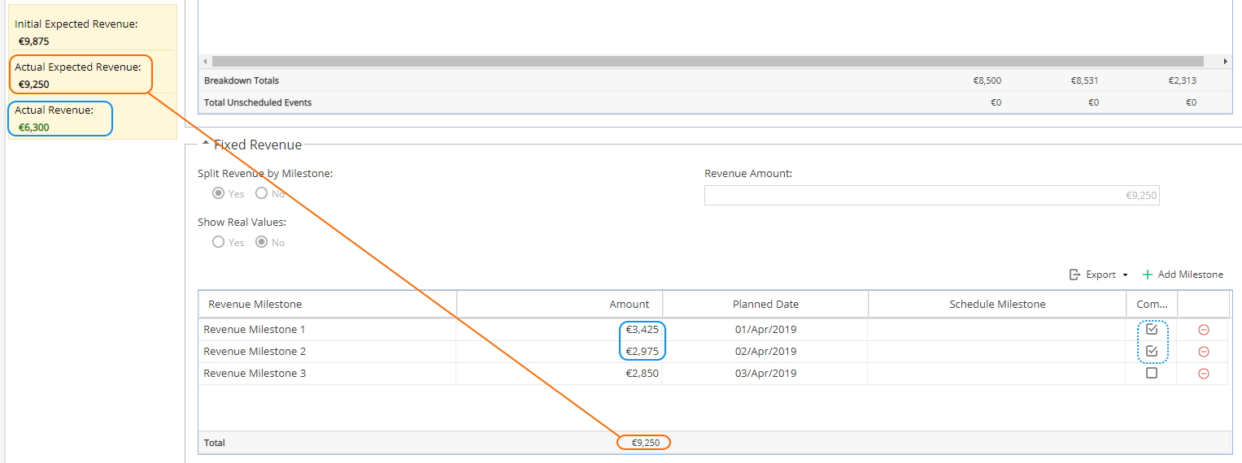Screen dimensions: 1242x463
Task: Click the Breakdown Totals row label
Action: 242,80
